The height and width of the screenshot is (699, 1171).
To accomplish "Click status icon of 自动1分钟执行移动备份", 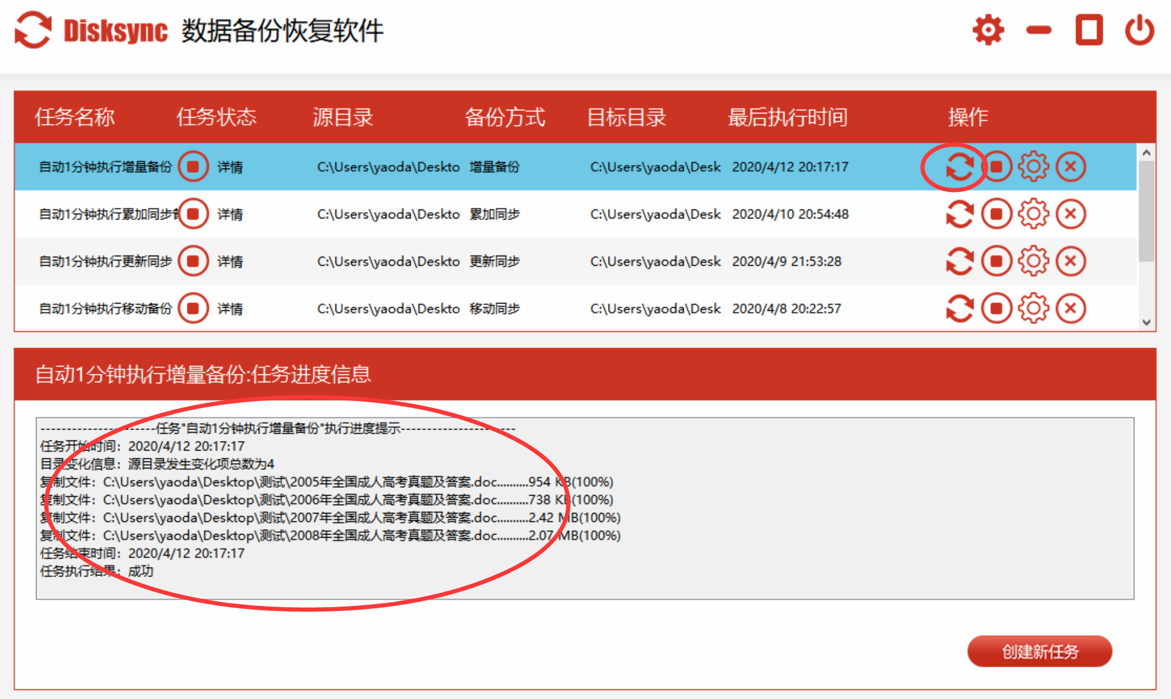I will [193, 309].
